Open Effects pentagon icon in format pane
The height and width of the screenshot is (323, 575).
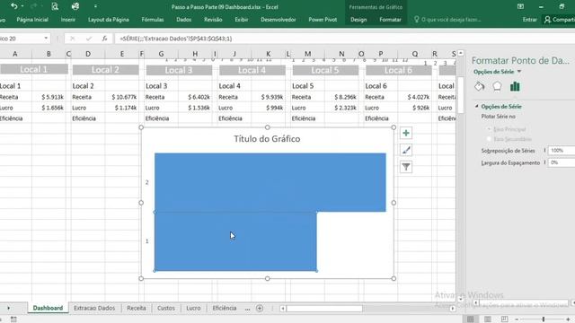[497, 86]
